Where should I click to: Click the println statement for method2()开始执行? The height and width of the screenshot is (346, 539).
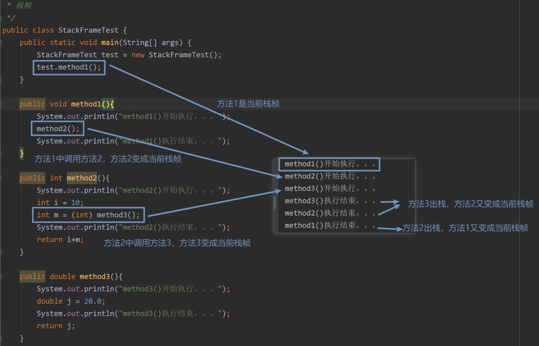(133, 190)
